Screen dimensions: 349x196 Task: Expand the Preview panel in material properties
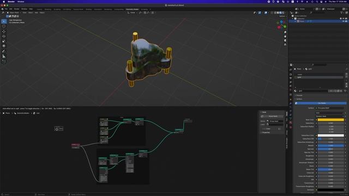coord(299,95)
